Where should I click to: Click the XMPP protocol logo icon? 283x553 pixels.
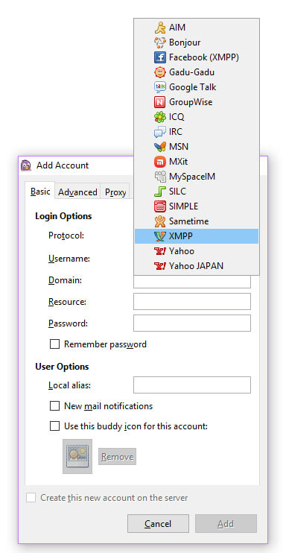(x=159, y=236)
